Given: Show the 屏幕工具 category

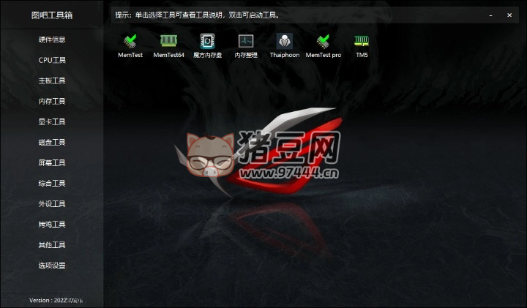Looking at the screenshot, I should (52, 162).
